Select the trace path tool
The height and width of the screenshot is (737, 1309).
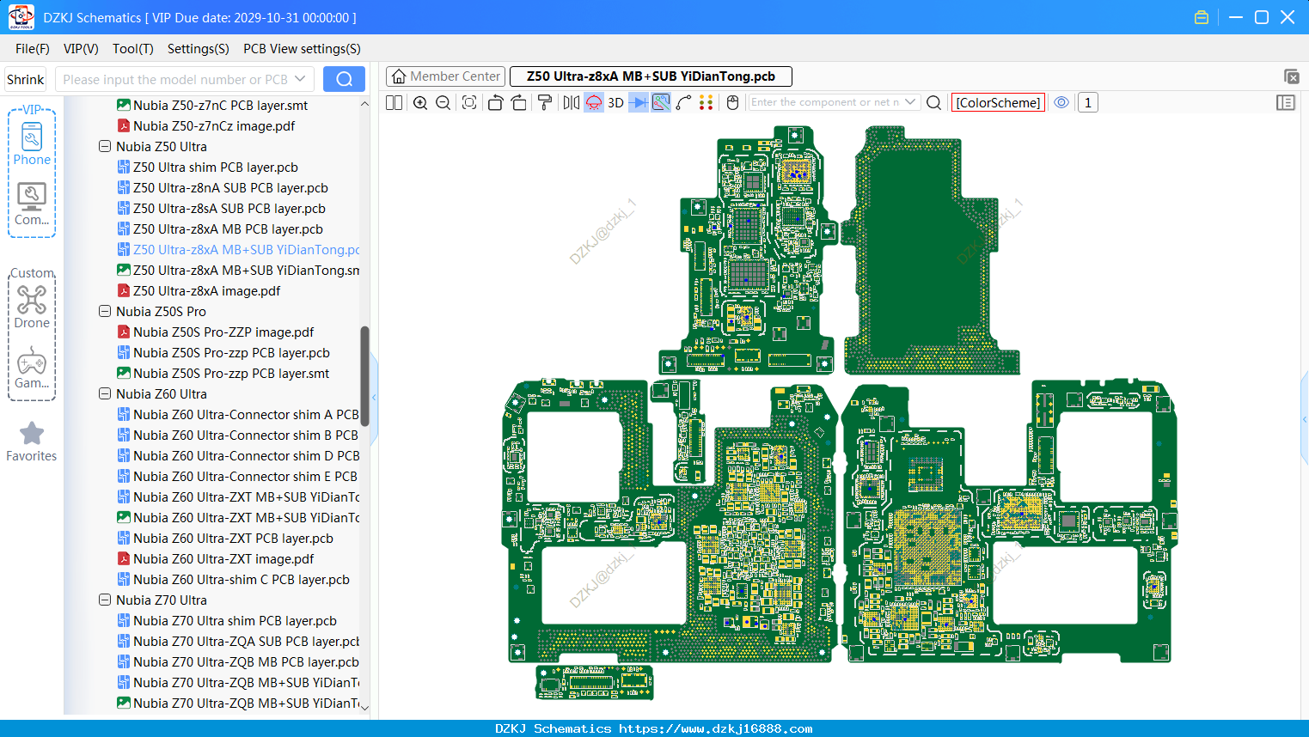[684, 103]
